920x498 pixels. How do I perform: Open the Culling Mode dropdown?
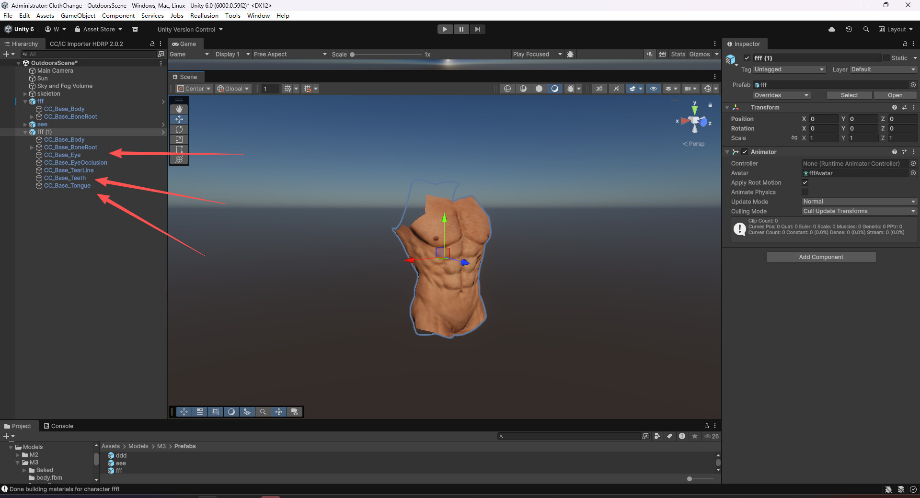(x=859, y=211)
